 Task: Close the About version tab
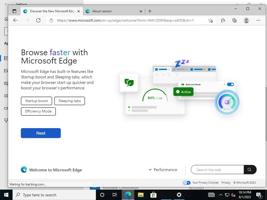coord(141,11)
